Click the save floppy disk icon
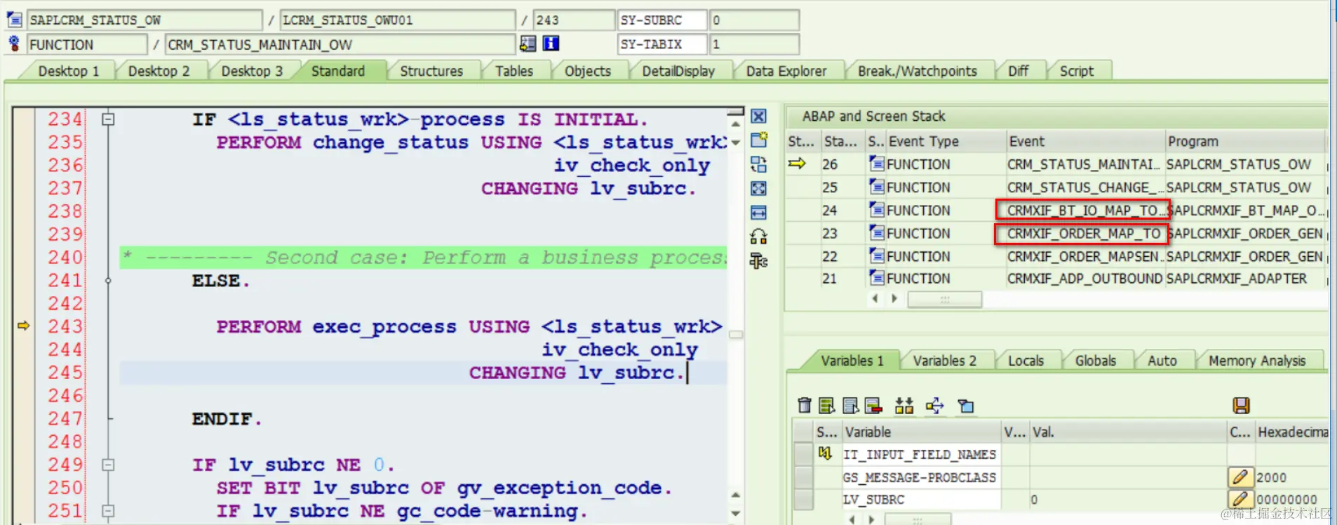 1241,405
